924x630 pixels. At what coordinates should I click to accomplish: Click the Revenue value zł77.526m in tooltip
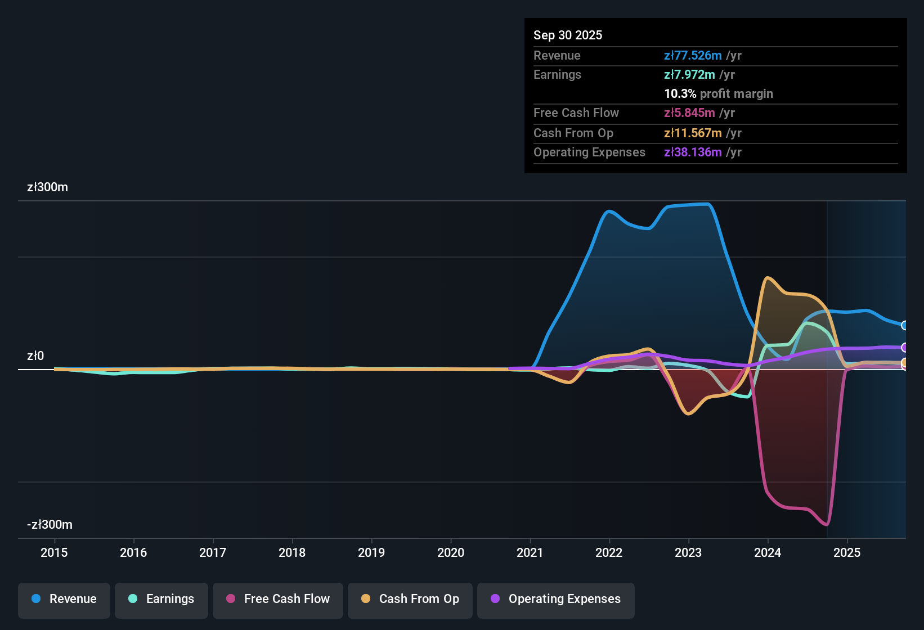[693, 56]
